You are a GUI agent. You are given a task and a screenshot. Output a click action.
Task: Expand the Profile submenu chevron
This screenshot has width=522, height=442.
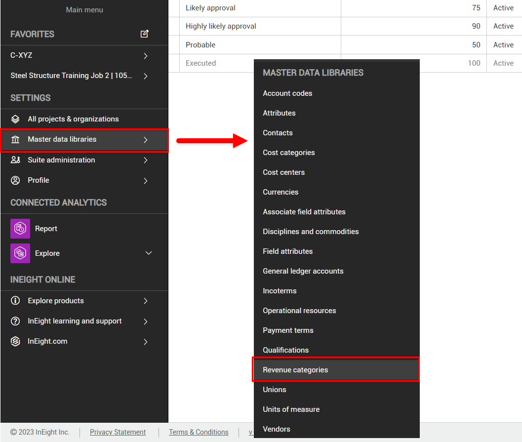pyautogui.click(x=146, y=181)
